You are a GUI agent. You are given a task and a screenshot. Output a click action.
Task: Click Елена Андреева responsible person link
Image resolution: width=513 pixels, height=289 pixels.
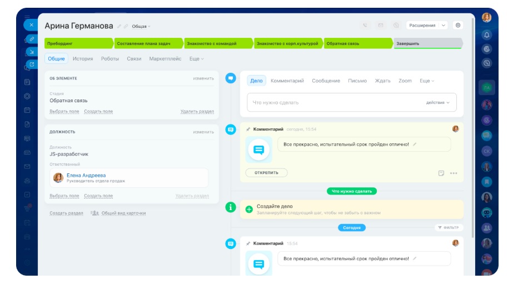click(86, 175)
